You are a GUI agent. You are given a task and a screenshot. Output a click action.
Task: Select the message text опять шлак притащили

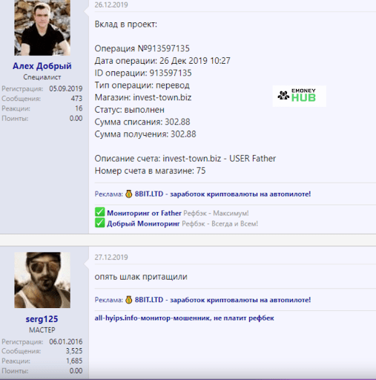[x=141, y=277]
